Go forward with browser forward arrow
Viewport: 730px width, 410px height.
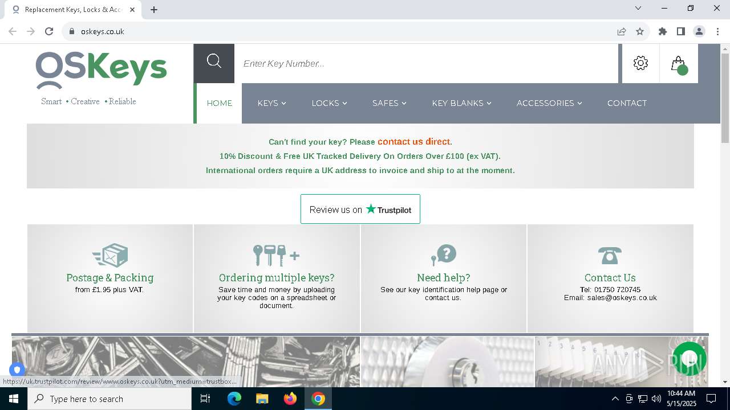coord(31,31)
